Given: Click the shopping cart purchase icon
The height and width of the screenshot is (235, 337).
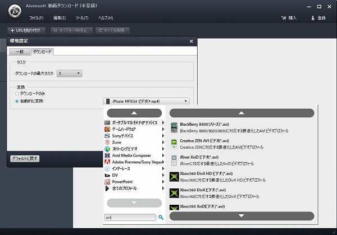Looking at the screenshot, I should pos(284,18).
